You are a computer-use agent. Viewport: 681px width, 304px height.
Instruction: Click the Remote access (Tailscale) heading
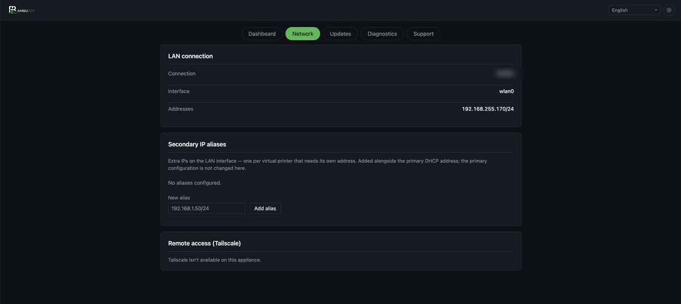[x=204, y=243]
